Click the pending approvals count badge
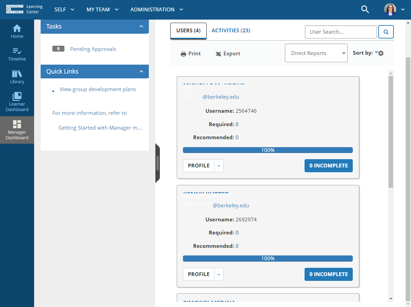This screenshot has height=307, width=411. 58,48
